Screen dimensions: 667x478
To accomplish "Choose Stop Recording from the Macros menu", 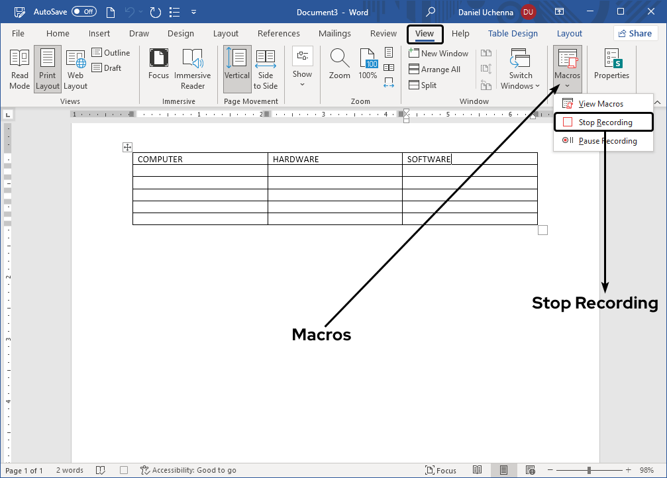I will click(x=603, y=122).
